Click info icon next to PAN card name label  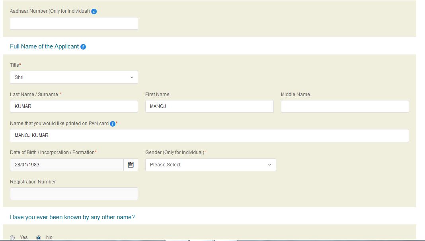click(113, 124)
